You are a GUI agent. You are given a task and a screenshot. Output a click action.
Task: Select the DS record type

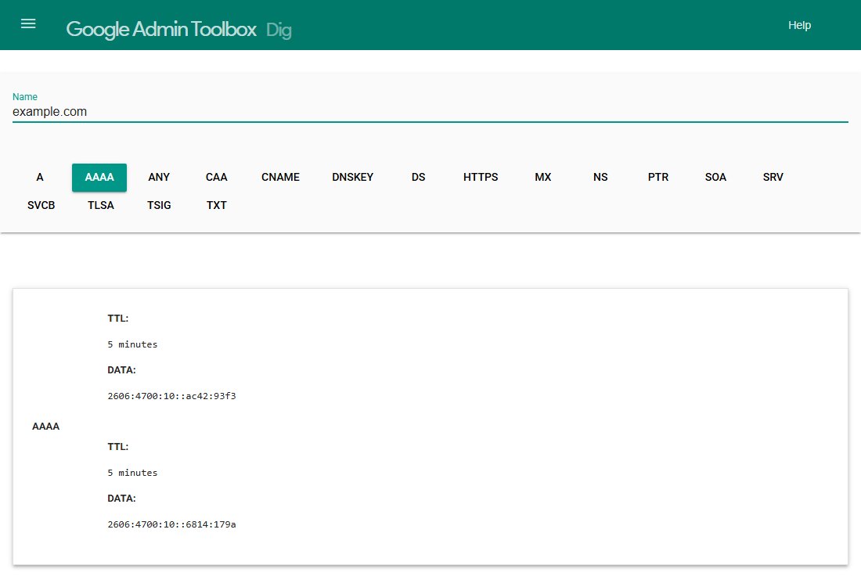(419, 178)
